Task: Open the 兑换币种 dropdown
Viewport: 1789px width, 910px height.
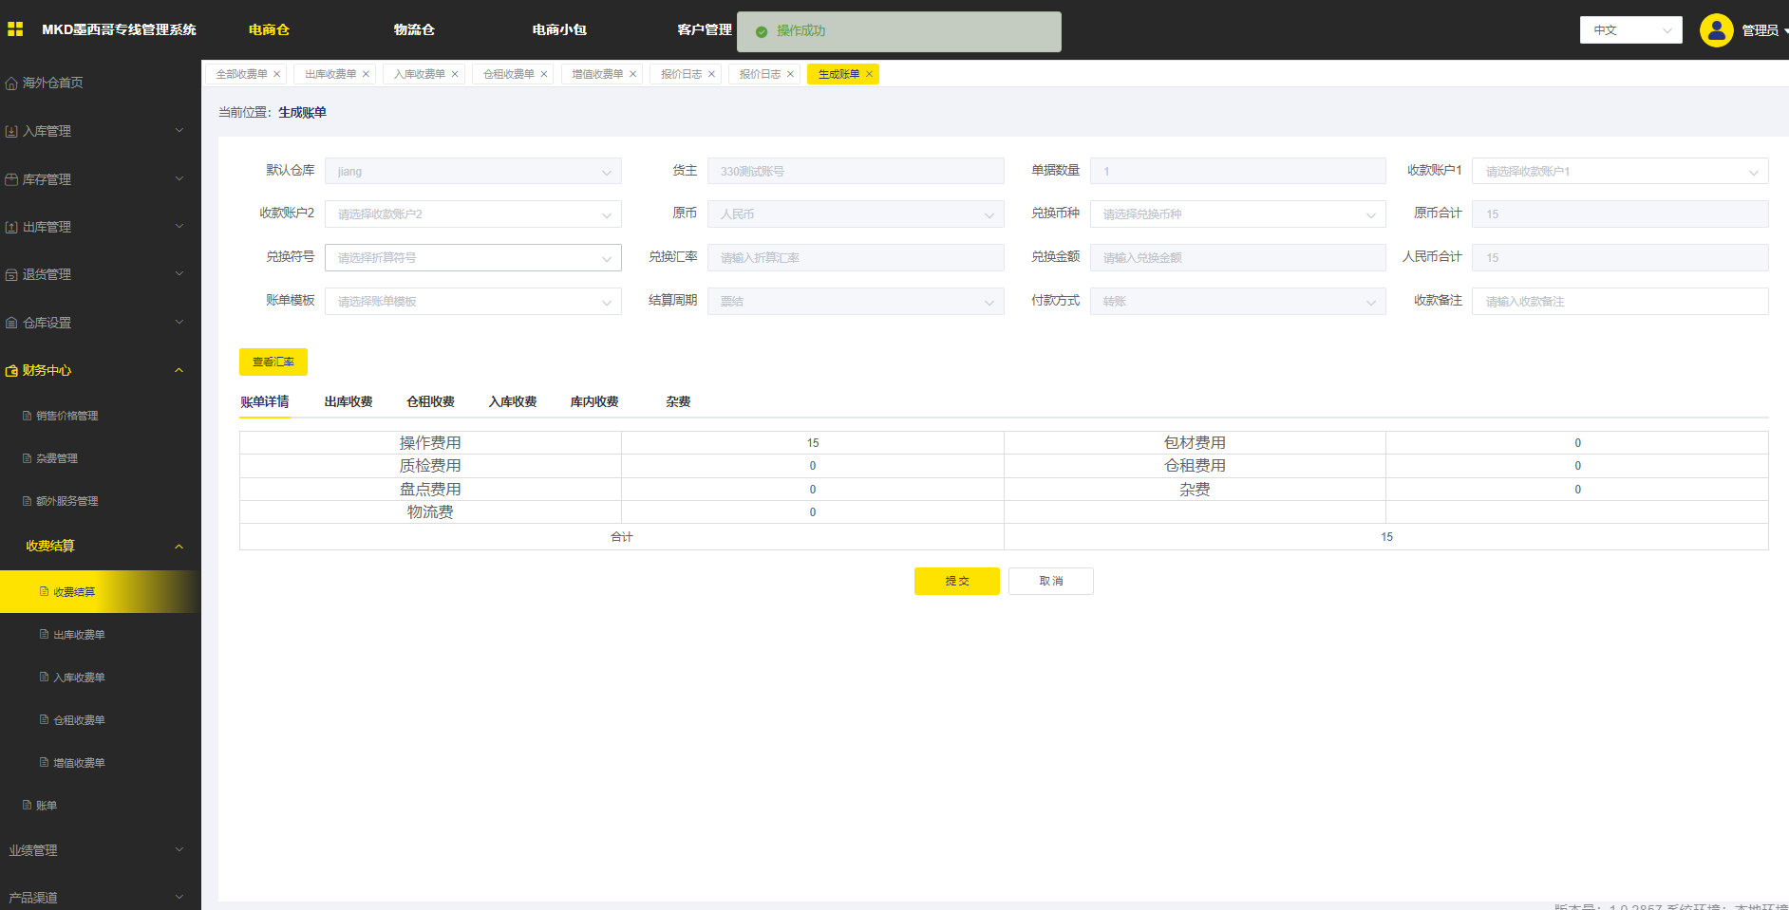Action: [1236, 214]
